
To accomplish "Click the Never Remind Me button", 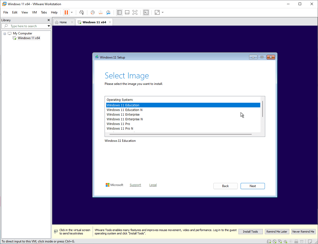I will coord(303,232).
